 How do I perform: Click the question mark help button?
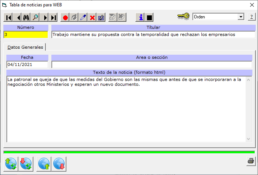[x=251, y=17]
